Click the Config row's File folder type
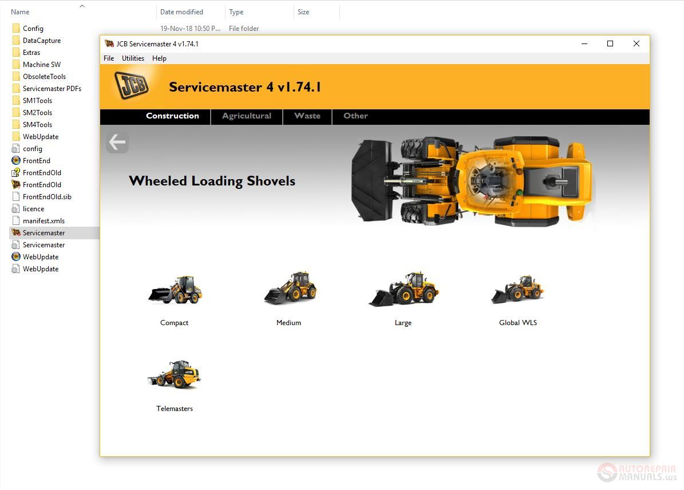Viewport: 684px width, 490px height. point(244,29)
